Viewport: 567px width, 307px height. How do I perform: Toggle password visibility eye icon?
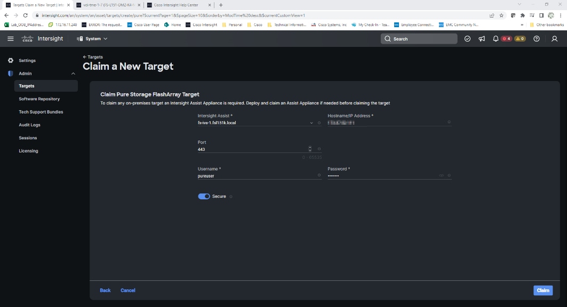pos(442,175)
